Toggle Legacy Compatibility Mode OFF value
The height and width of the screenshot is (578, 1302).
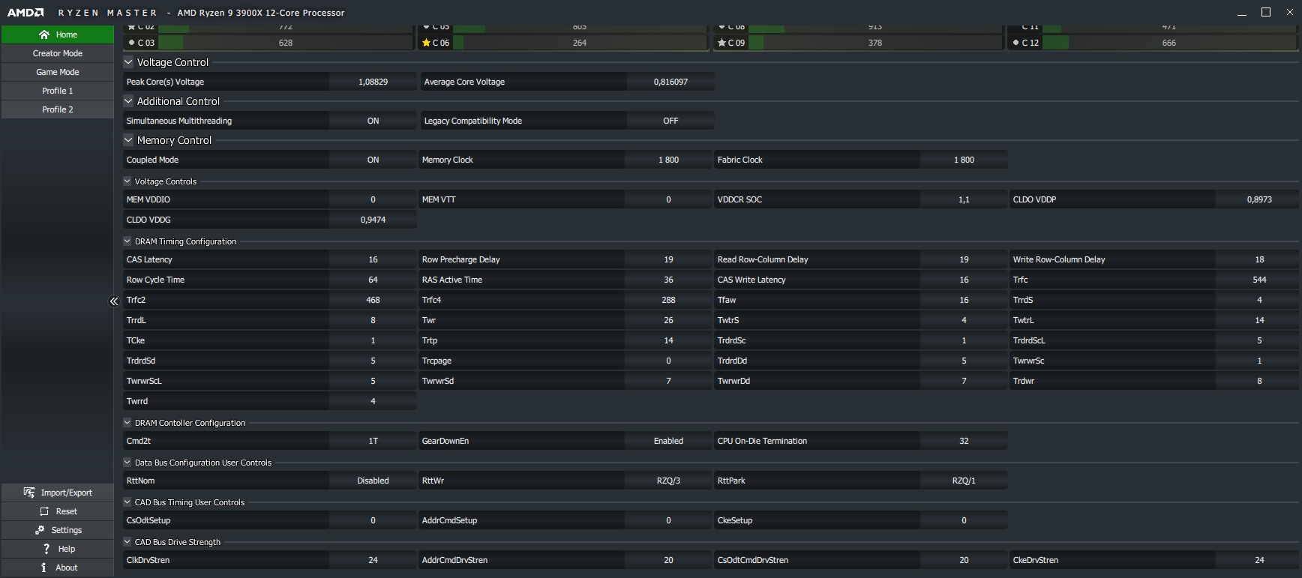[x=670, y=121]
